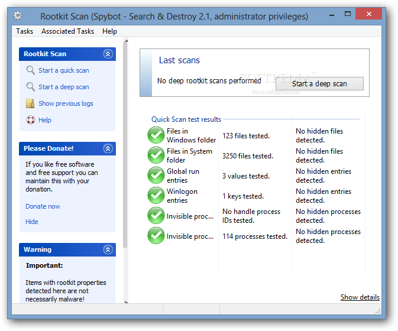Click the Start a deep scan button
398x331 pixels.
pos(319,84)
